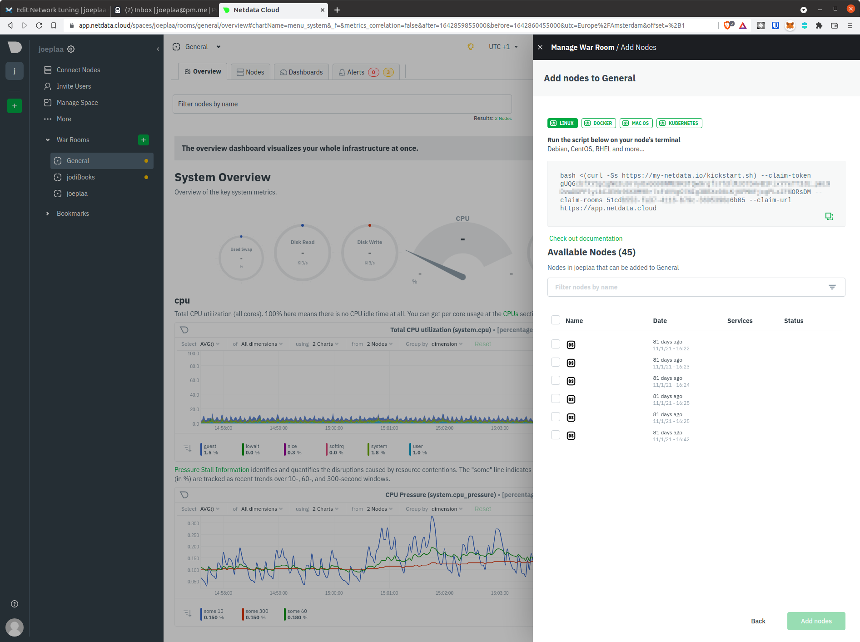Open the browser hamburger menu
This screenshot has height=642, width=860.
(850, 25)
